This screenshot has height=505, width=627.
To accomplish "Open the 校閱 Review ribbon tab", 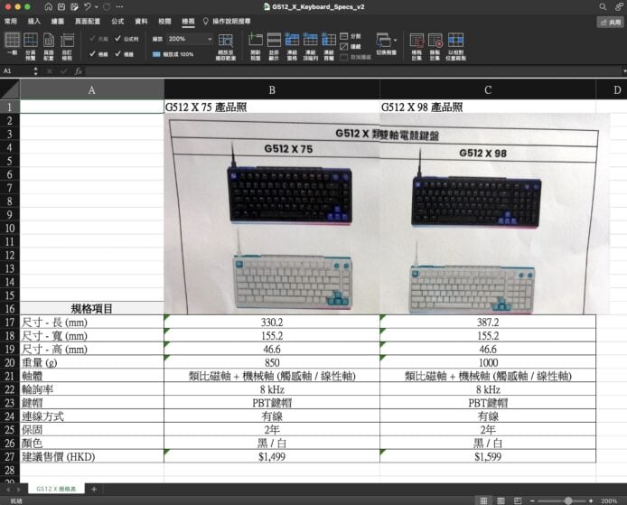I will tap(164, 21).
